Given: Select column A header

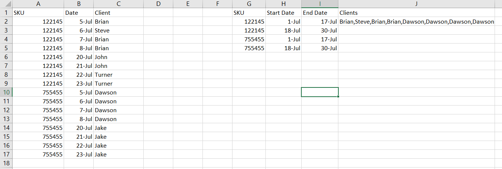Looking at the screenshot, I should [38, 4].
